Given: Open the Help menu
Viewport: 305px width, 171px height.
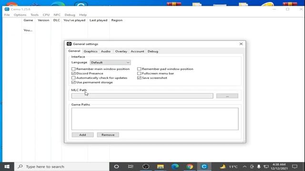Looking at the screenshot, I should pyautogui.click(x=83, y=15).
